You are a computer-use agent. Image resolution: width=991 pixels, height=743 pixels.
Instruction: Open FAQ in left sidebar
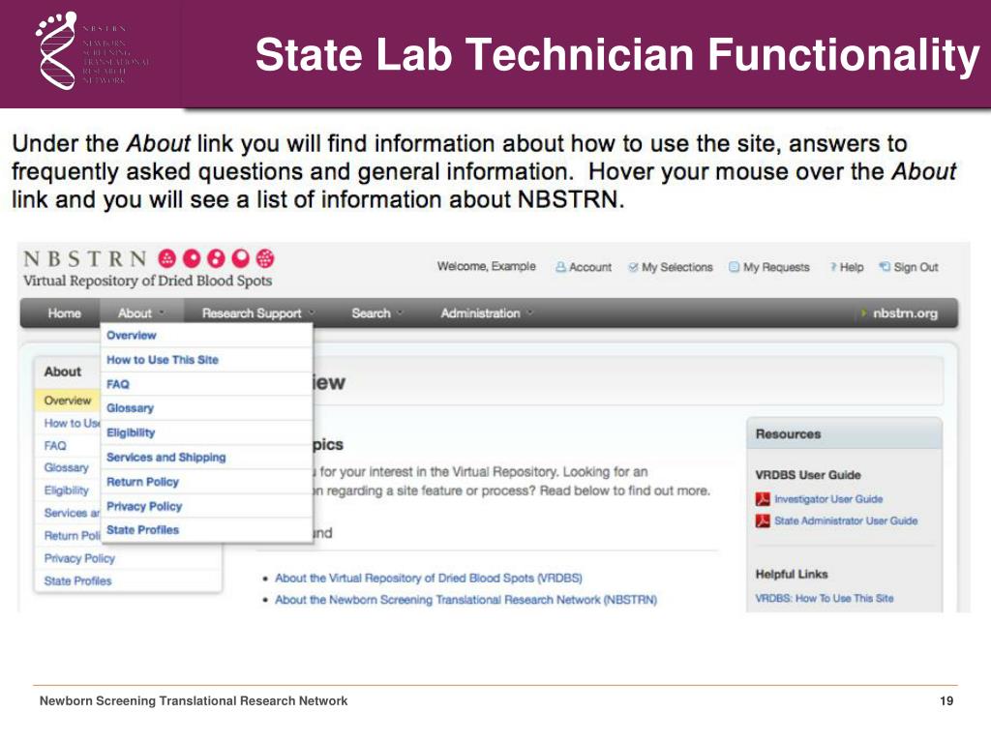pos(55,446)
